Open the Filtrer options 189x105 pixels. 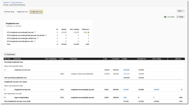coord(180,17)
